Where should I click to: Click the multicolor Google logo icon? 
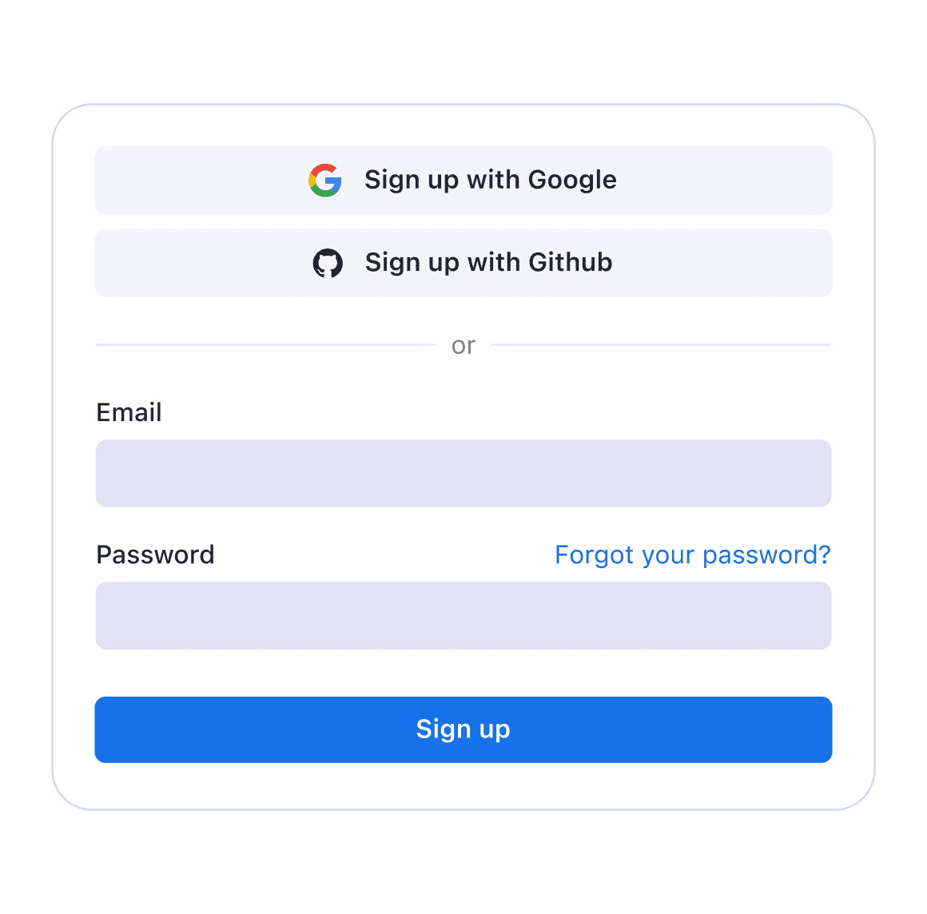pyautogui.click(x=325, y=181)
